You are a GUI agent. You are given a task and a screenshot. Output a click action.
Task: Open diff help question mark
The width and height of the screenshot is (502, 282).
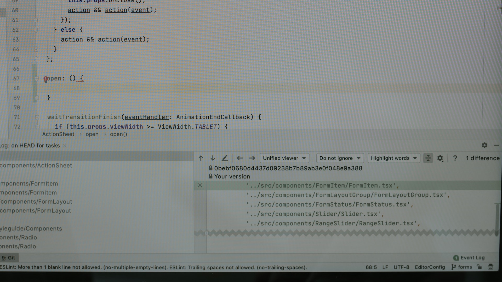455,158
